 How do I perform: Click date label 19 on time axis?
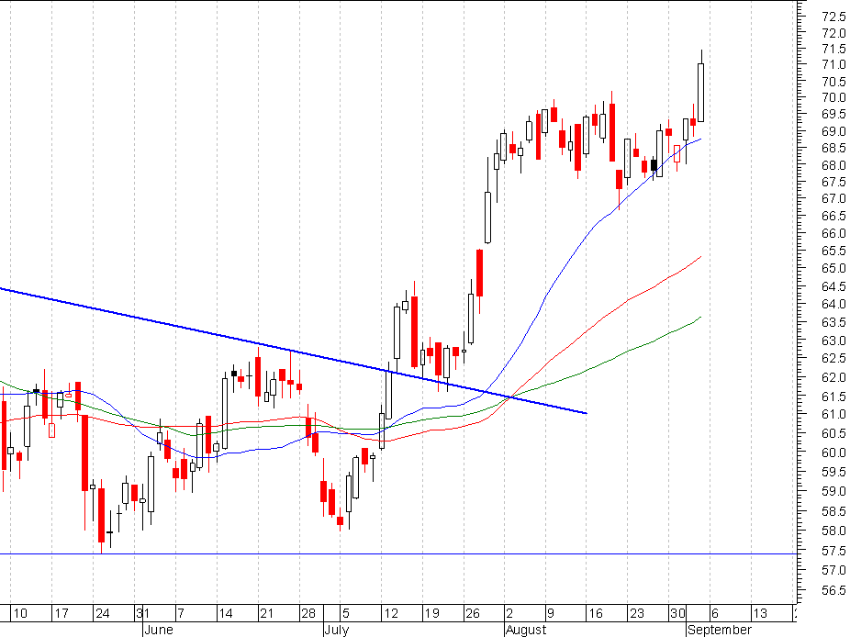coord(431,614)
